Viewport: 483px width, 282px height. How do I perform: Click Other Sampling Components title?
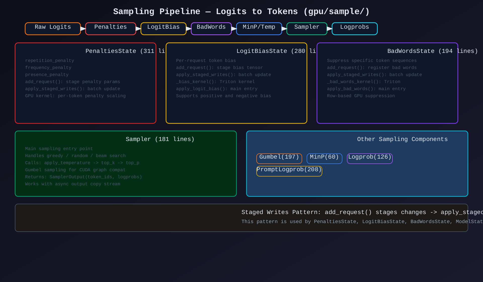pyautogui.click(x=402, y=139)
